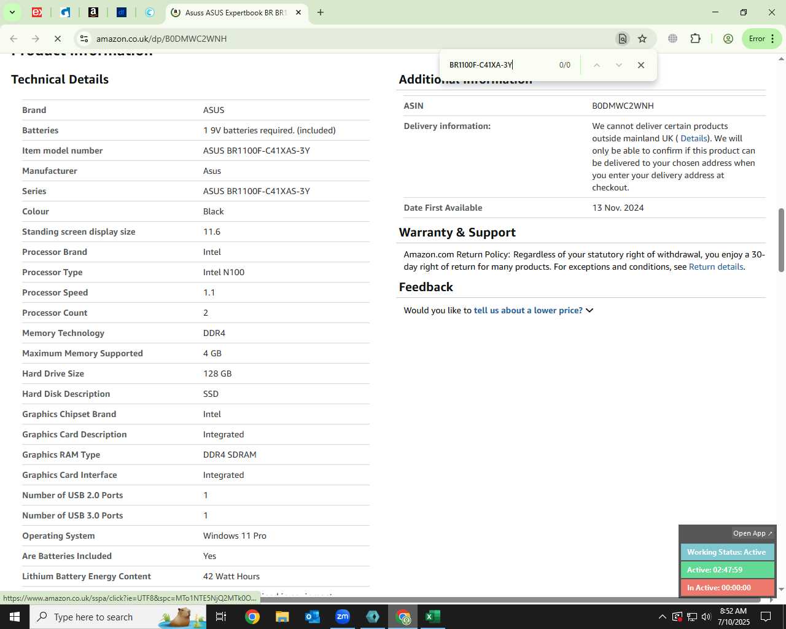Open the Return details link
The height and width of the screenshot is (629, 786).
(716, 267)
